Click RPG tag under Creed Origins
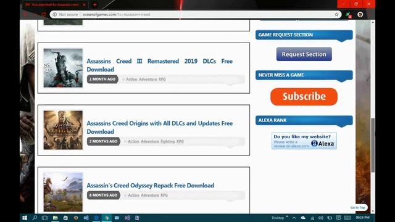 tap(180, 141)
